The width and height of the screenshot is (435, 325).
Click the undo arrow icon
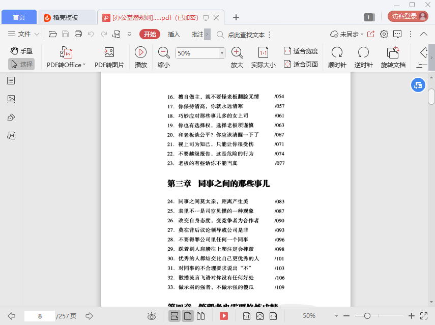tap(91, 34)
